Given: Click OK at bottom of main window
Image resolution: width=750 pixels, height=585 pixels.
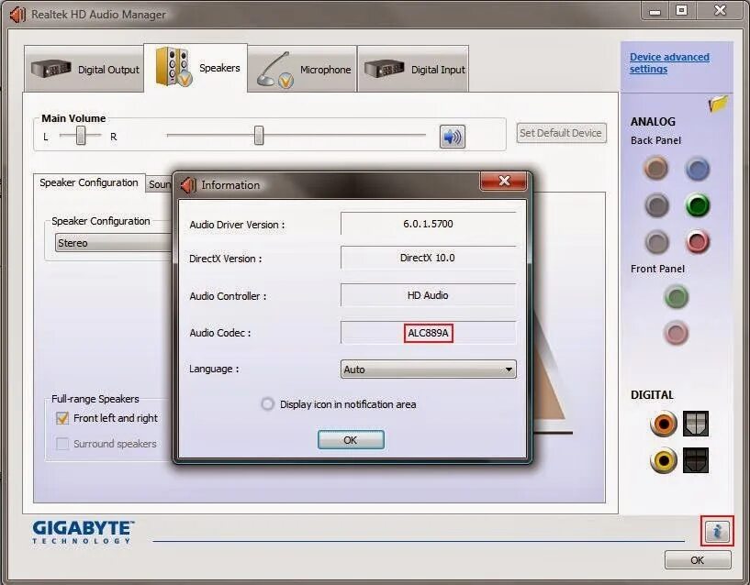Looking at the screenshot, I should (698, 559).
